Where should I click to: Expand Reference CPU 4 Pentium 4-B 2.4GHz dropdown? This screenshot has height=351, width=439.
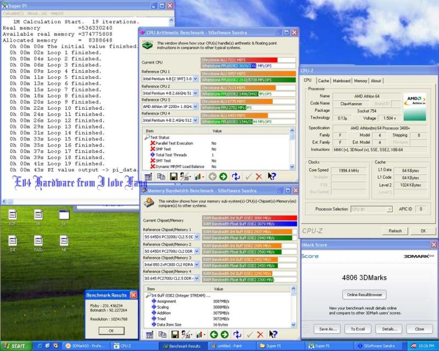[195, 120]
